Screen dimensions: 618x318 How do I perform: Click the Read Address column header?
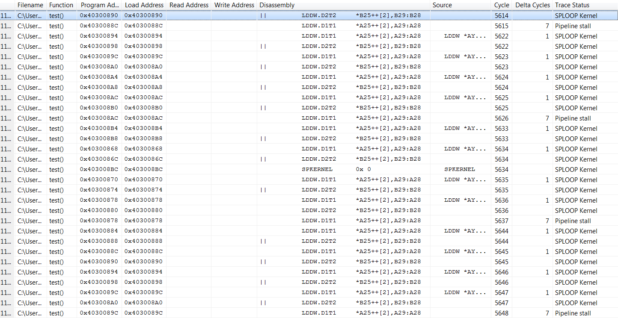tap(189, 5)
